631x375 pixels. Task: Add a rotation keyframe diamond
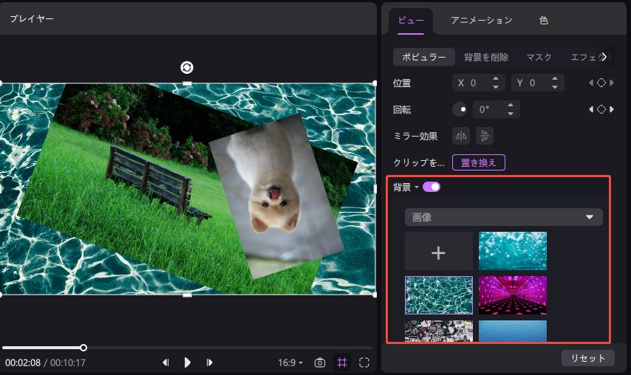tap(601, 109)
